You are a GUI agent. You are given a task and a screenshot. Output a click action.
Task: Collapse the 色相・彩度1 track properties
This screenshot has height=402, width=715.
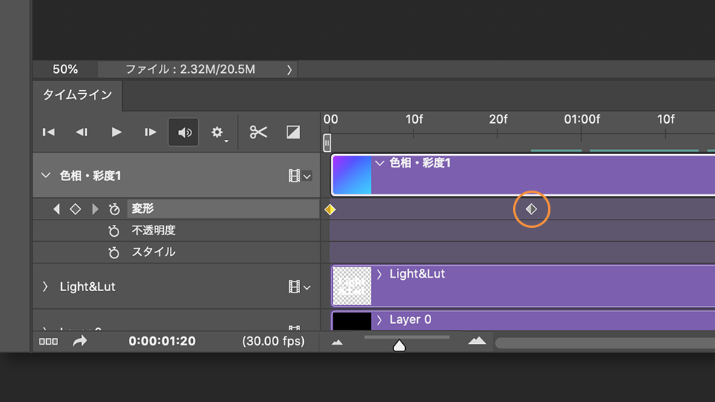tap(46, 176)
